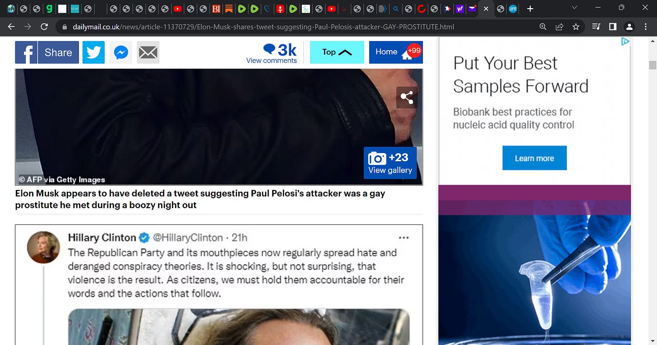This screenshot has width=657, height=345.
Task: Switch to the Yahoo tab
Action: click(460, 9)
